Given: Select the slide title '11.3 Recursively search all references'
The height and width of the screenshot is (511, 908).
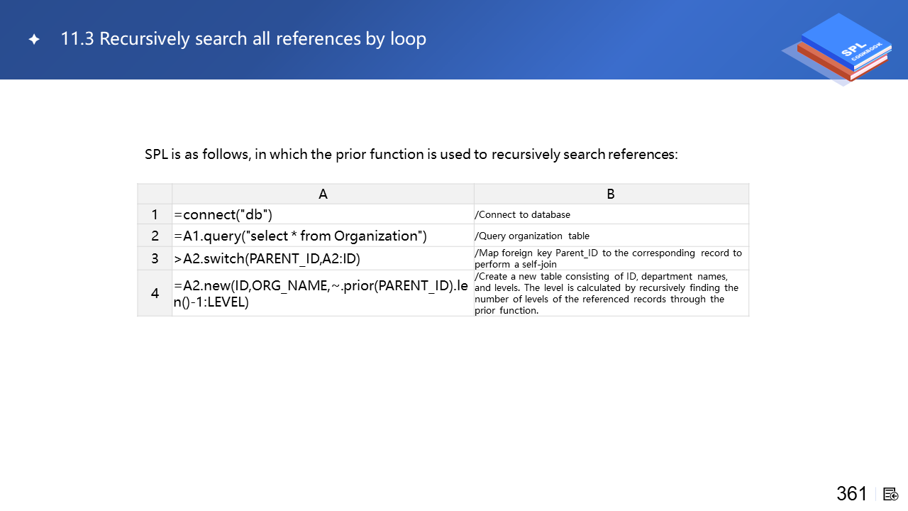Looking at the screenshot, I should coord(243,38).
